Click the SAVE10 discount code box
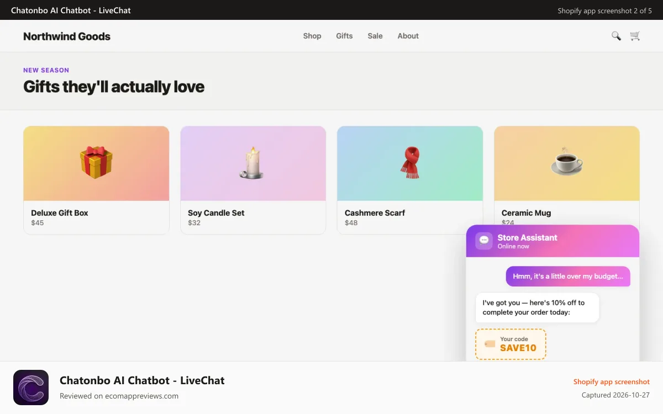The height and width of the screenshot is (414, 663). 511,344
